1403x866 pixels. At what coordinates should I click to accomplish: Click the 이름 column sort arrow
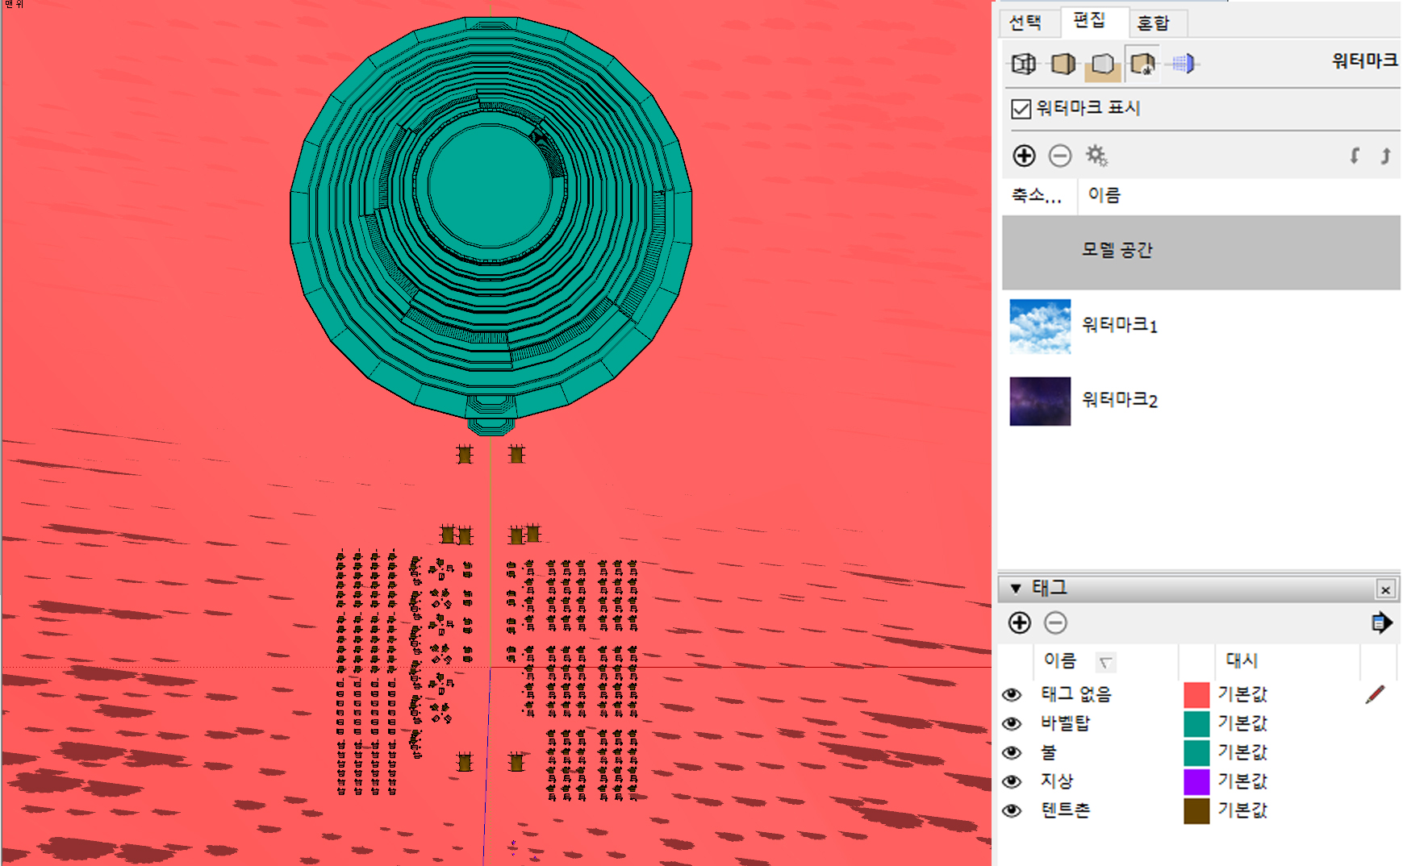[x=1105, y=663]
